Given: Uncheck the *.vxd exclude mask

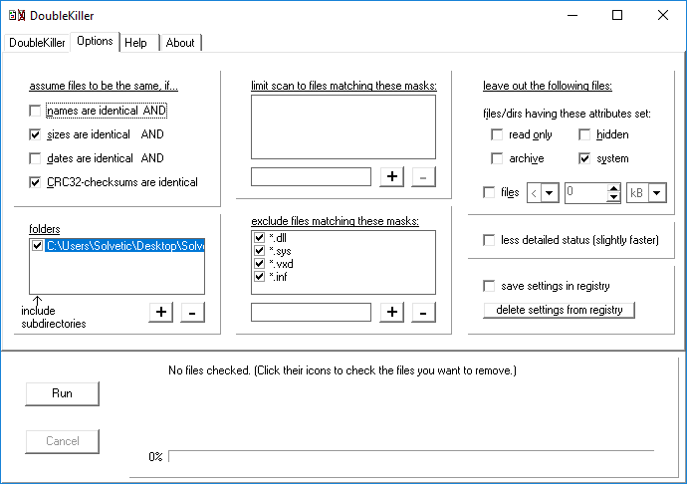Looking at the screenshot, I should click(x=260, y=264).
